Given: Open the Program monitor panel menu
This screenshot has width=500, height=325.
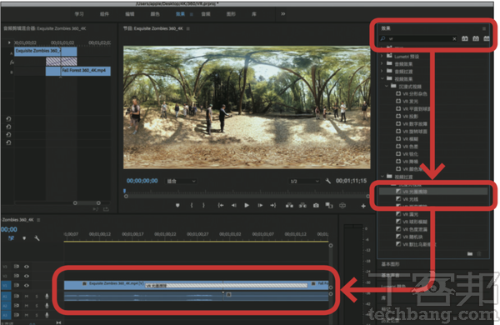Looking at the screenshot, I should [188, 28].
